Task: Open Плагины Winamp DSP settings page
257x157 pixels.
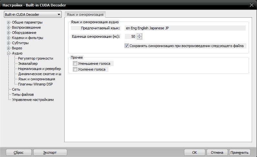Action: click(36, 84)
